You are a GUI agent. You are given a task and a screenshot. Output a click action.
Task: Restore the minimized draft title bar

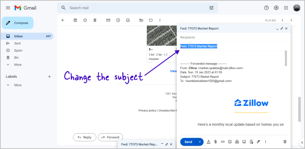coord(139,144)
